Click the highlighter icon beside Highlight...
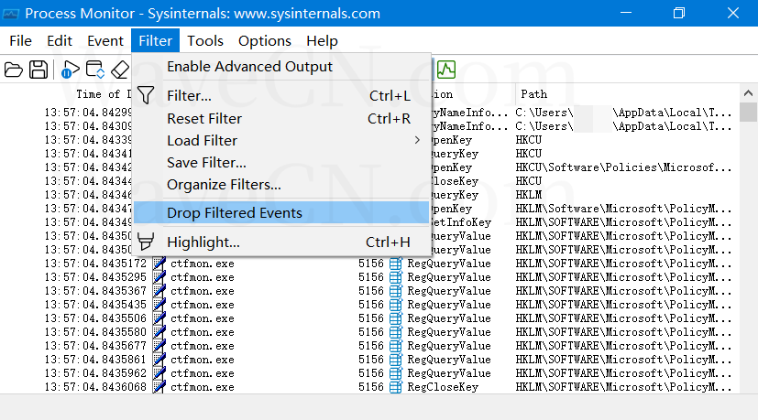 point(146,242)
